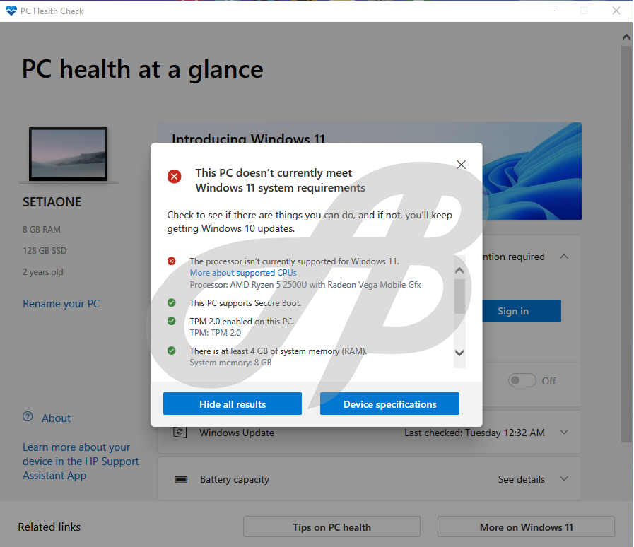Click '8 GB RAM' text
Screen dimensions: 634x547
pos(42,229)
